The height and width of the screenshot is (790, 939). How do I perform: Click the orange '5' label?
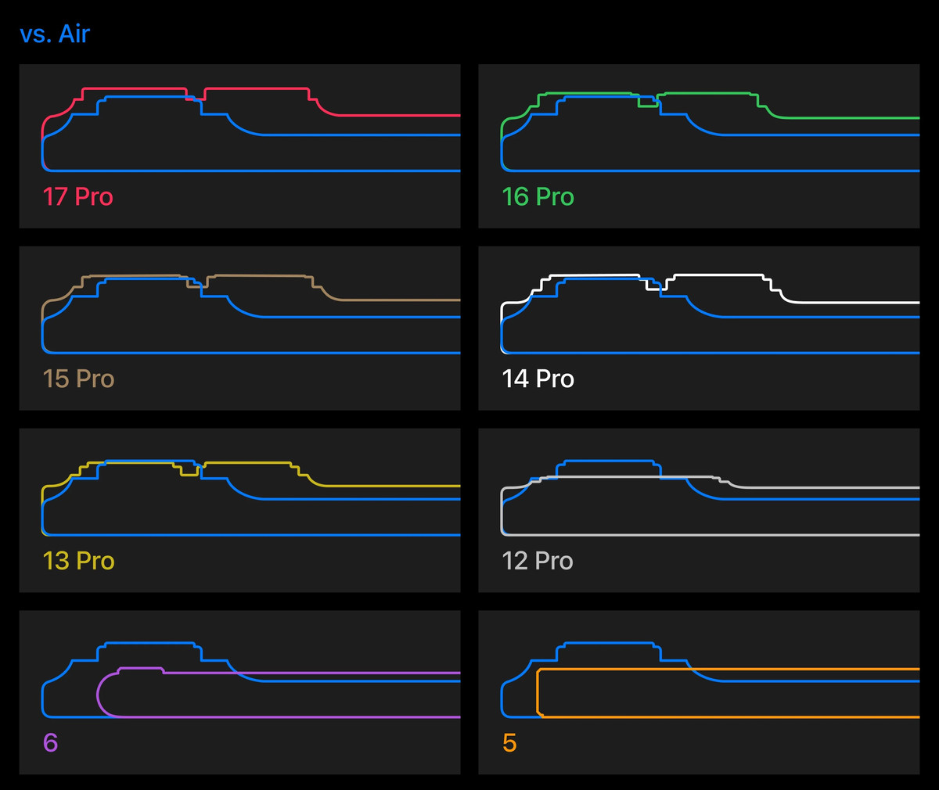tap(509, 742)
